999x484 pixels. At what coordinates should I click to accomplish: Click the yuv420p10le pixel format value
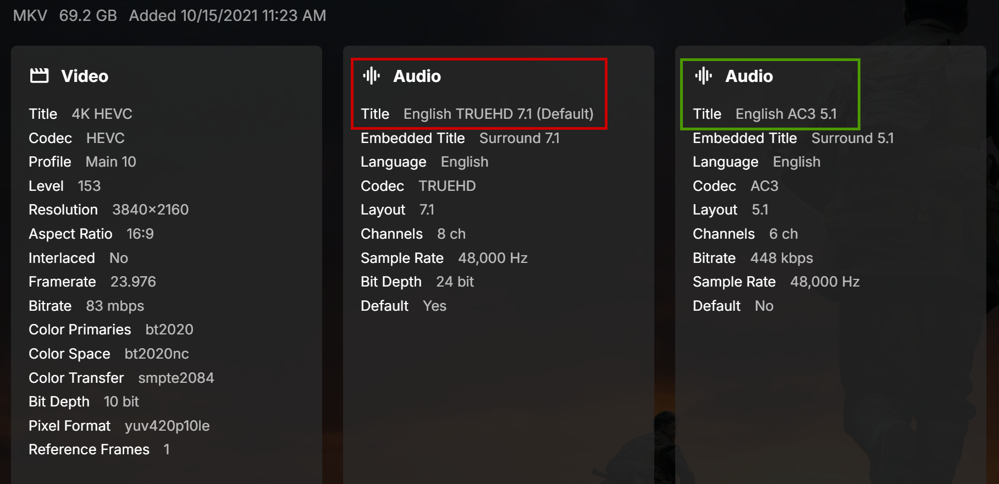click(x=167, y=426)
